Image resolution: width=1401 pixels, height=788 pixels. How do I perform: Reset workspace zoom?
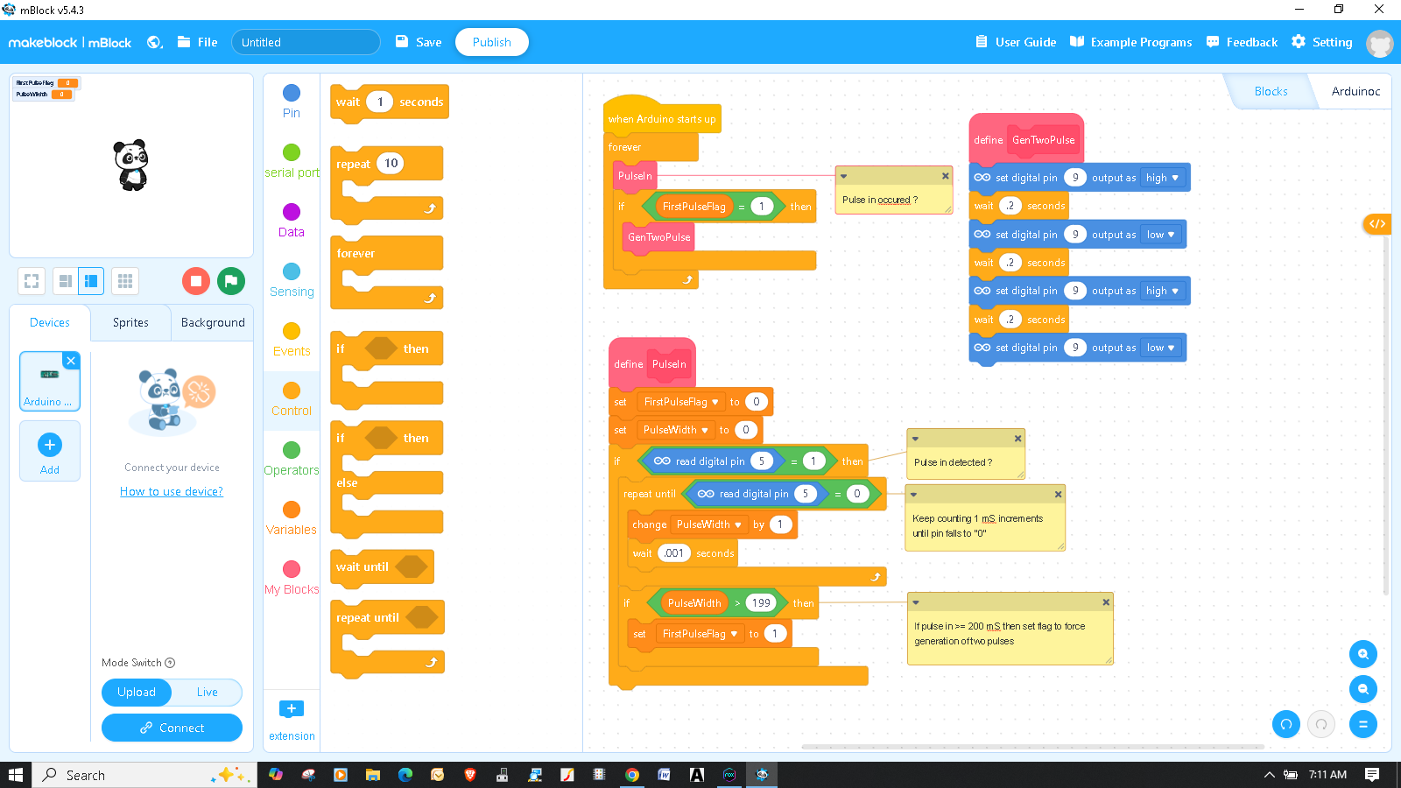click(x=1363, y=724)
